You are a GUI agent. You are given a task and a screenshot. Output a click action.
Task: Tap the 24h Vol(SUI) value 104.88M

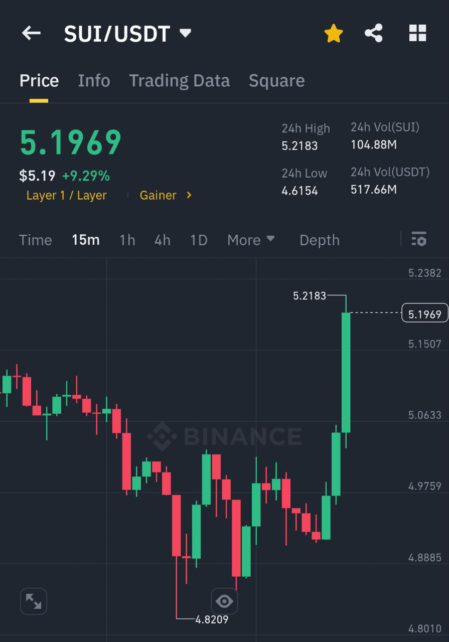click(374, 145)
